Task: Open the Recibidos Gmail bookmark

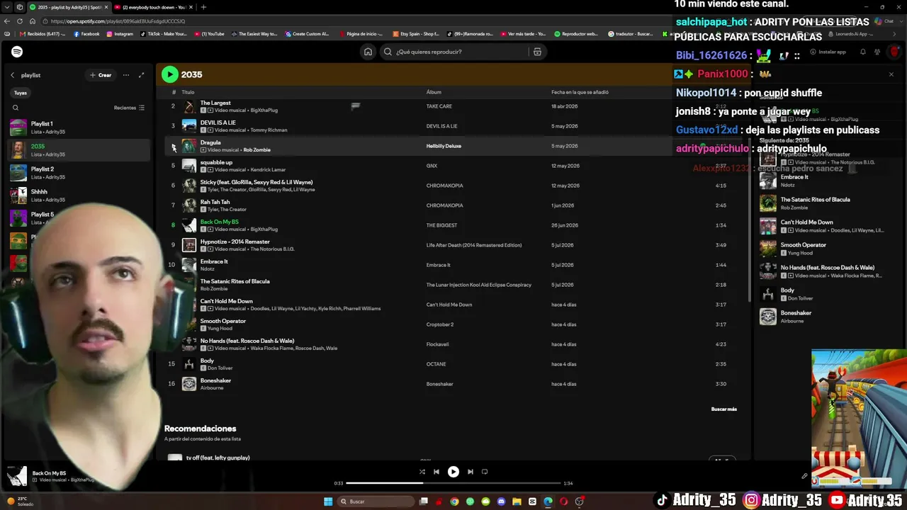Action: point(43,33)
